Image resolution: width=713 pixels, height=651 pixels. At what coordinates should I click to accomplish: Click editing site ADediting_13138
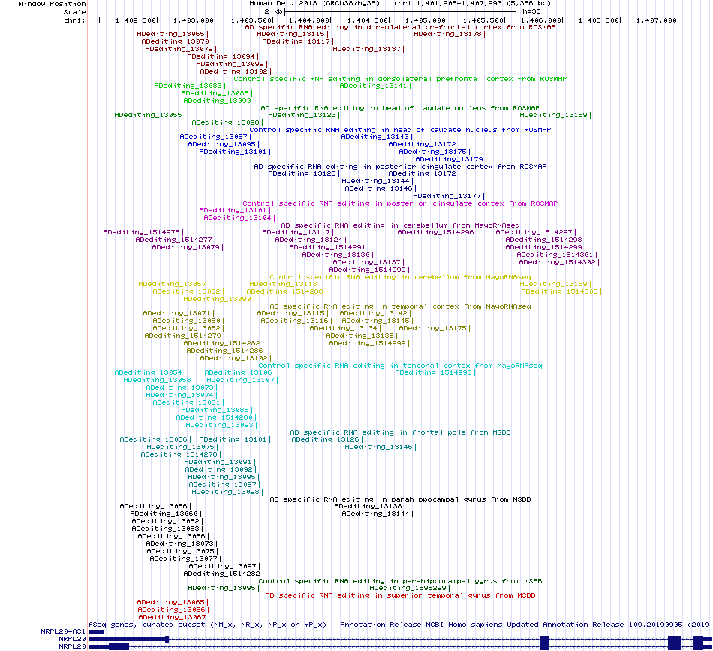370,506
